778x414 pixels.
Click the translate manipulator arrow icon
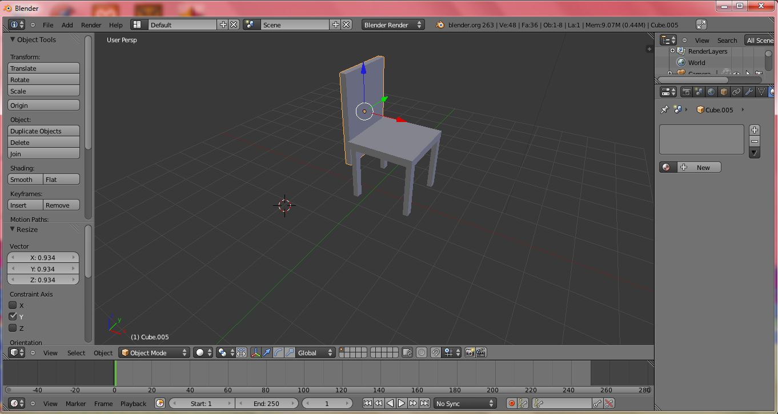pos(267,352)
